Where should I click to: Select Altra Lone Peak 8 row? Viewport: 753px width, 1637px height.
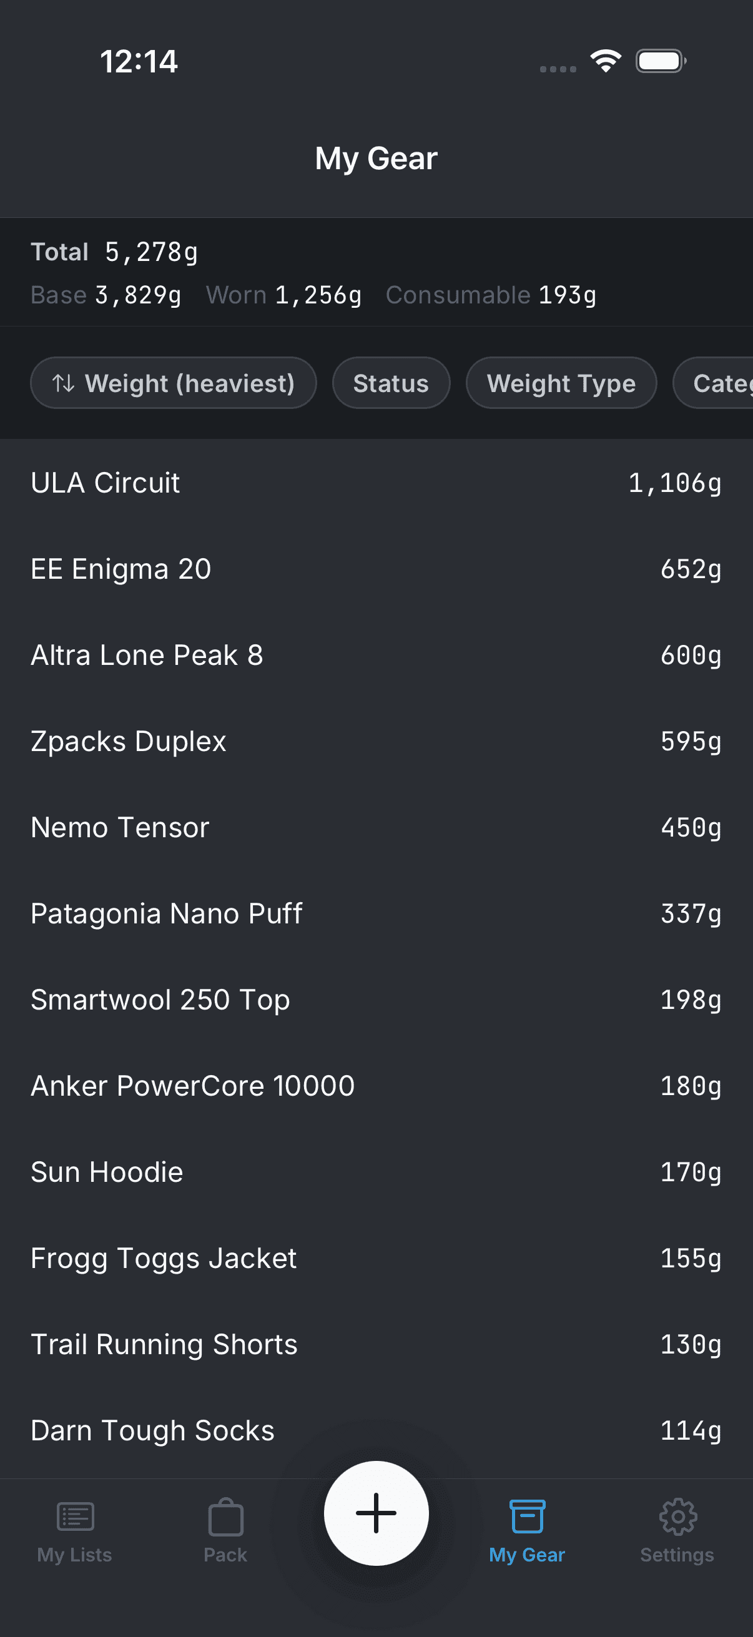(376, 655)
